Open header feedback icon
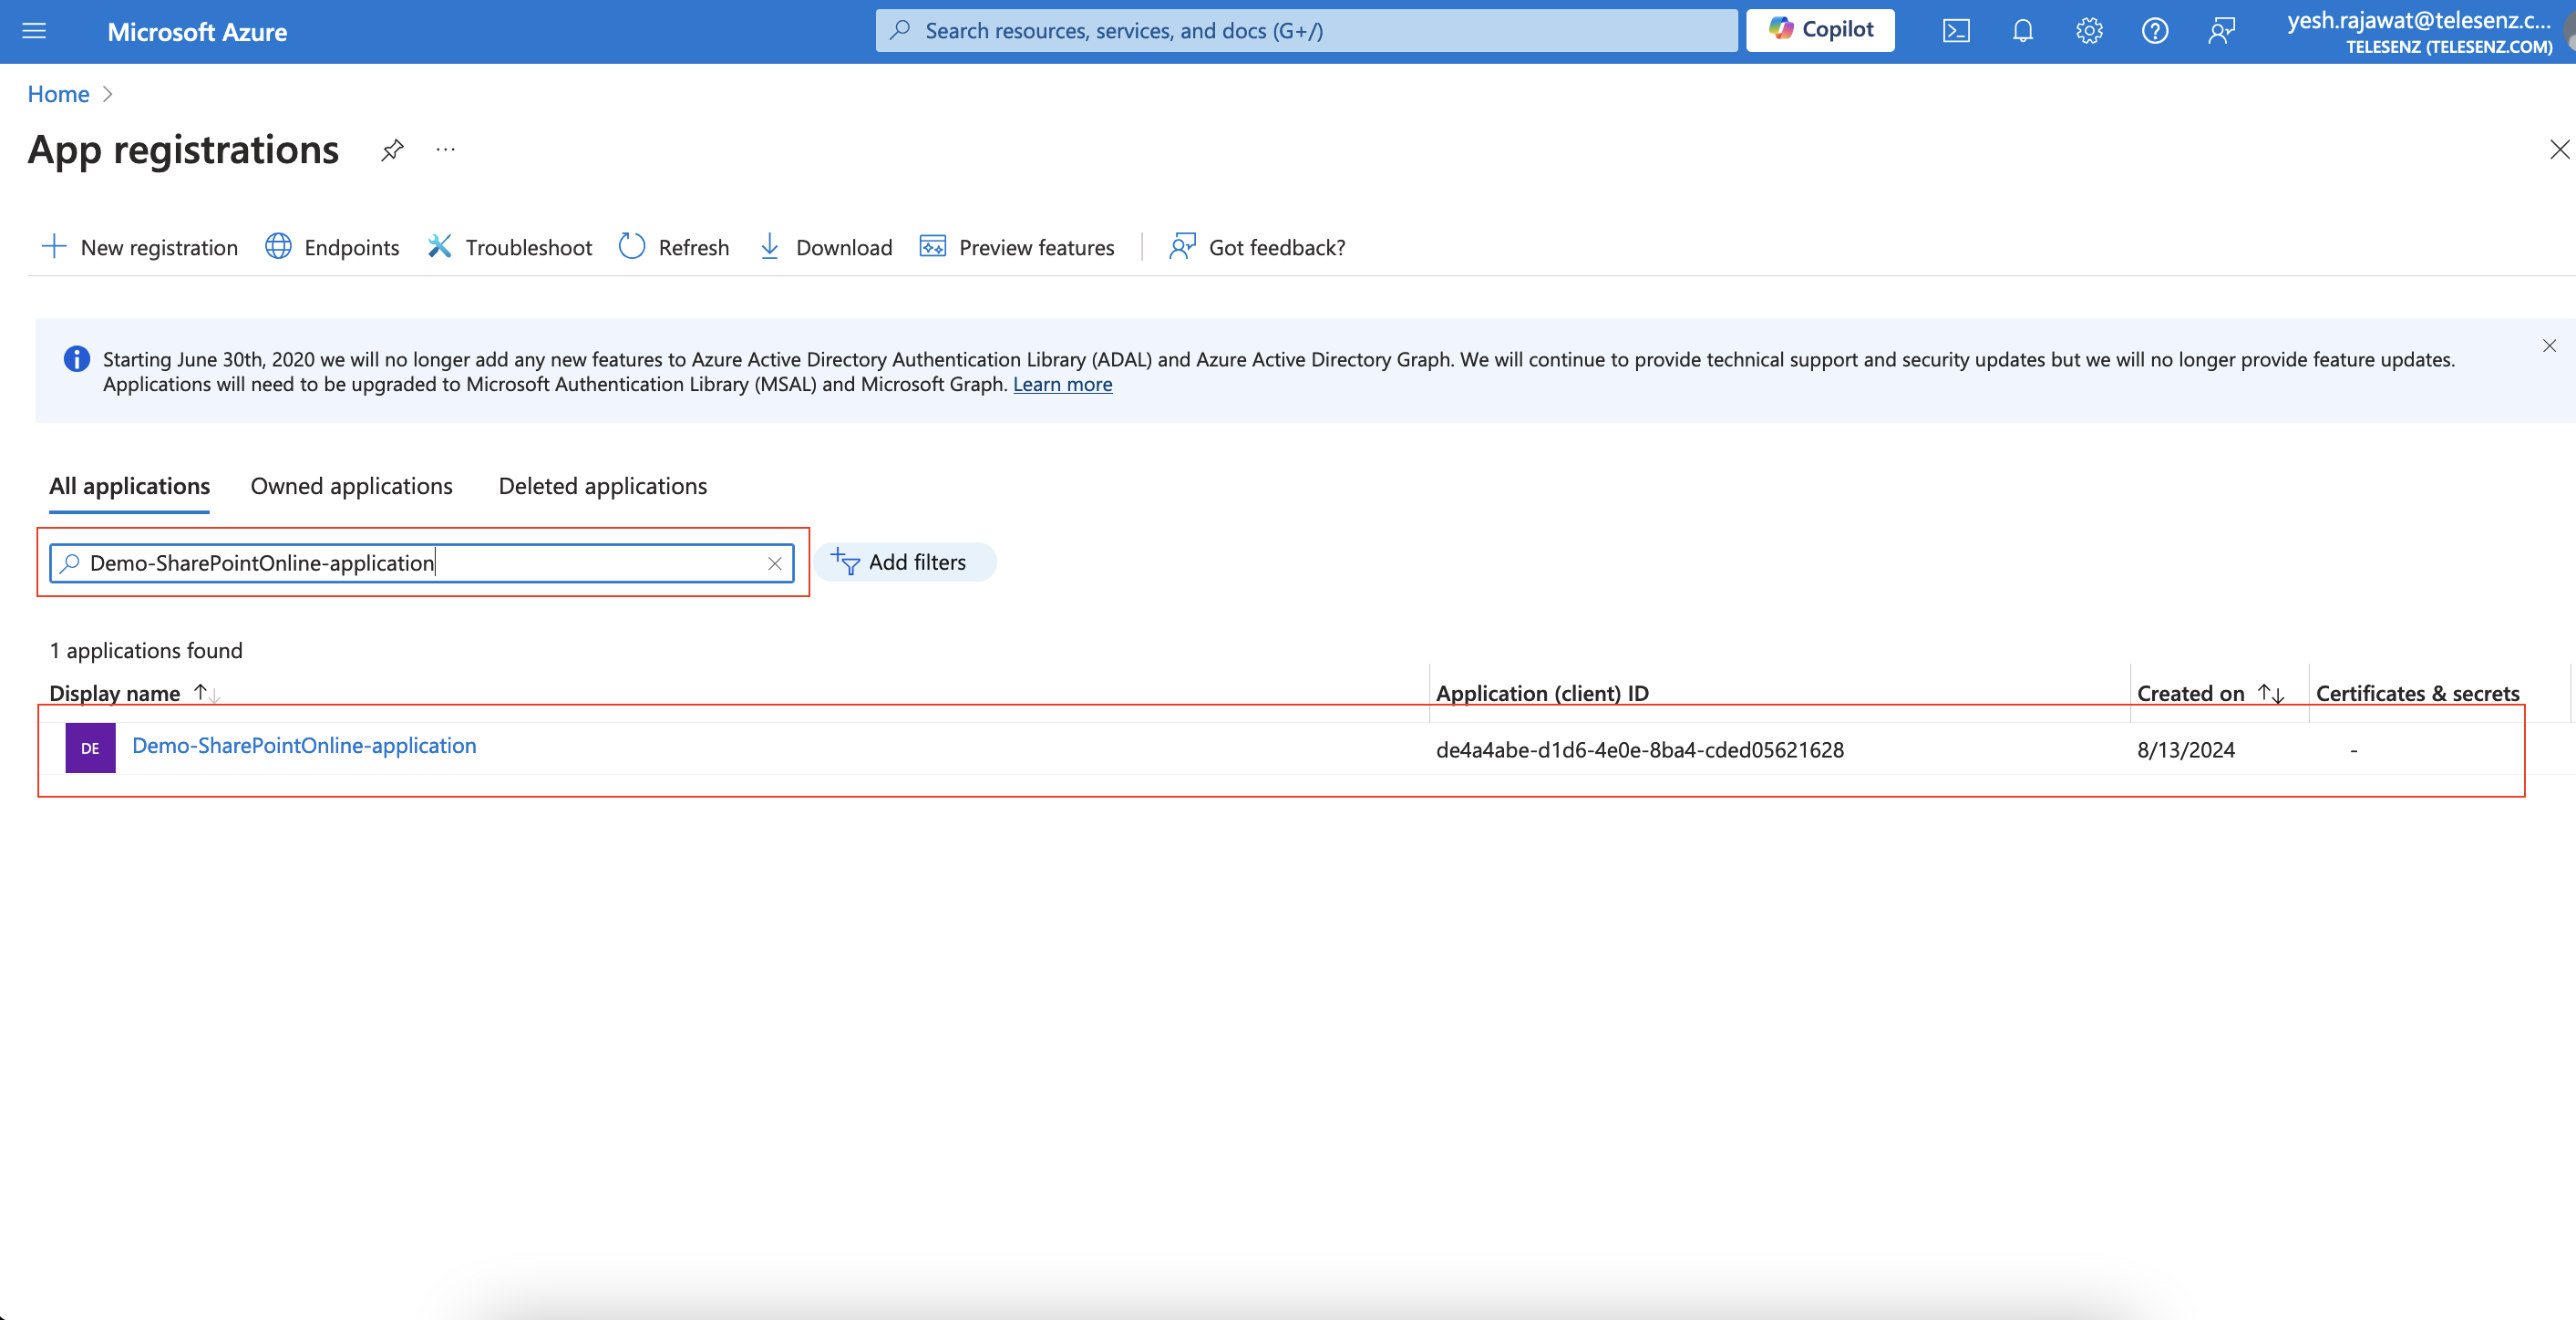Screen dimensions: 2576x1320 point(2221,31)
